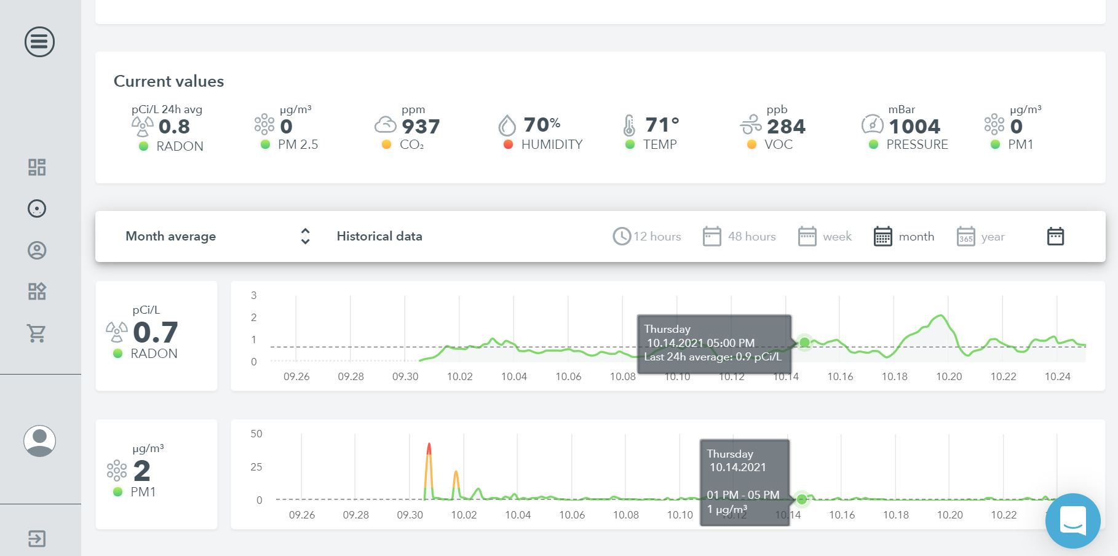Switch to the year view

980,236
